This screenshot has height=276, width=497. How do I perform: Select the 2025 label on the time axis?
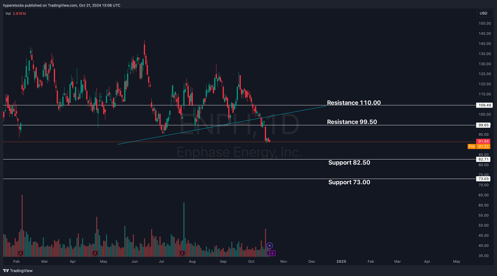coord(341,262)
